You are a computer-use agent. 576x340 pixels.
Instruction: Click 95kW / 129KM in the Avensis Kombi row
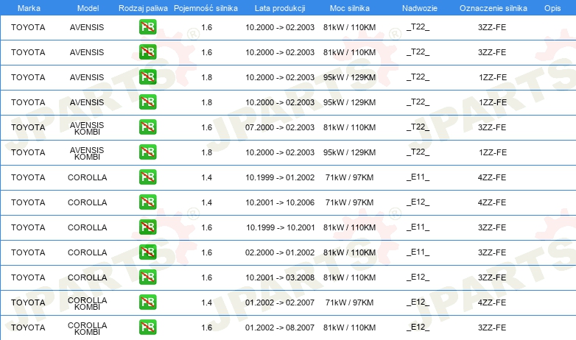pos(349,152)
